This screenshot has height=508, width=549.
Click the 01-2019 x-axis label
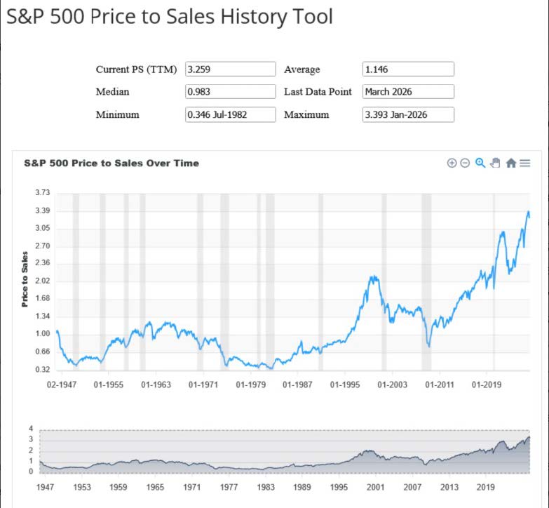[x=487, y=385]
